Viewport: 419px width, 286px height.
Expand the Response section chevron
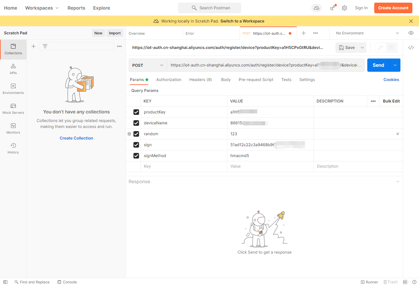398,182
